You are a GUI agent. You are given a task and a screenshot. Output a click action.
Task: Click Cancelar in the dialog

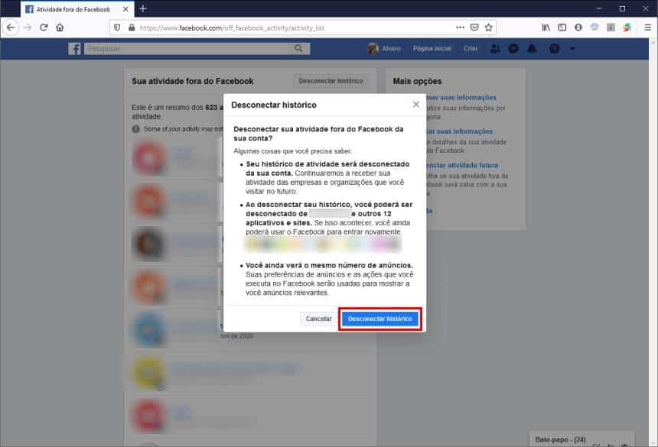coord(318,319)
